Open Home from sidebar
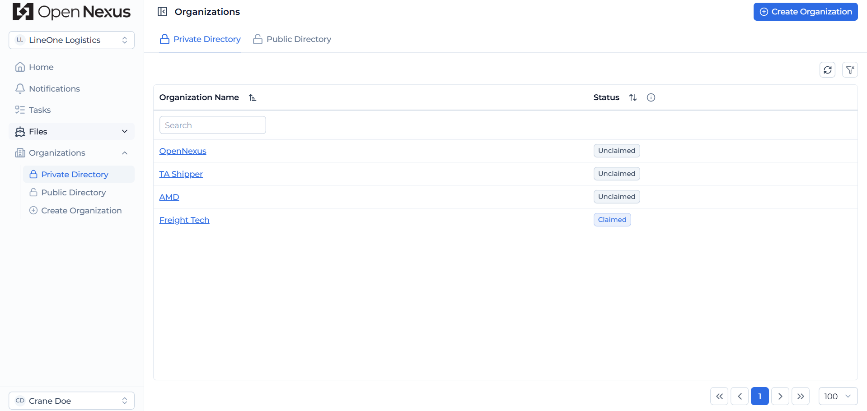 click(71, 67)
